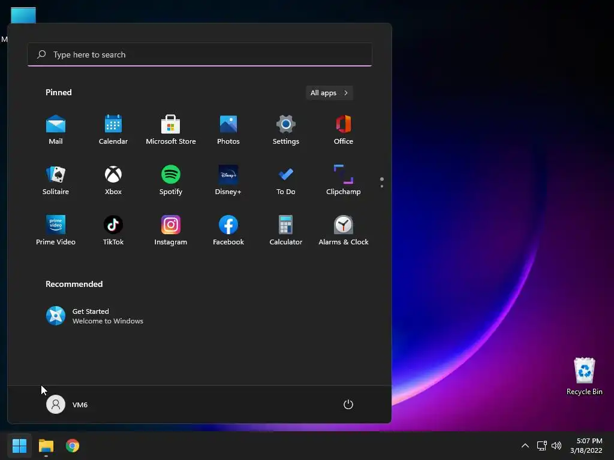Screen dimensions: 614x460
Task: Start the Solitaire game
Action: click(x=56, y=180)
